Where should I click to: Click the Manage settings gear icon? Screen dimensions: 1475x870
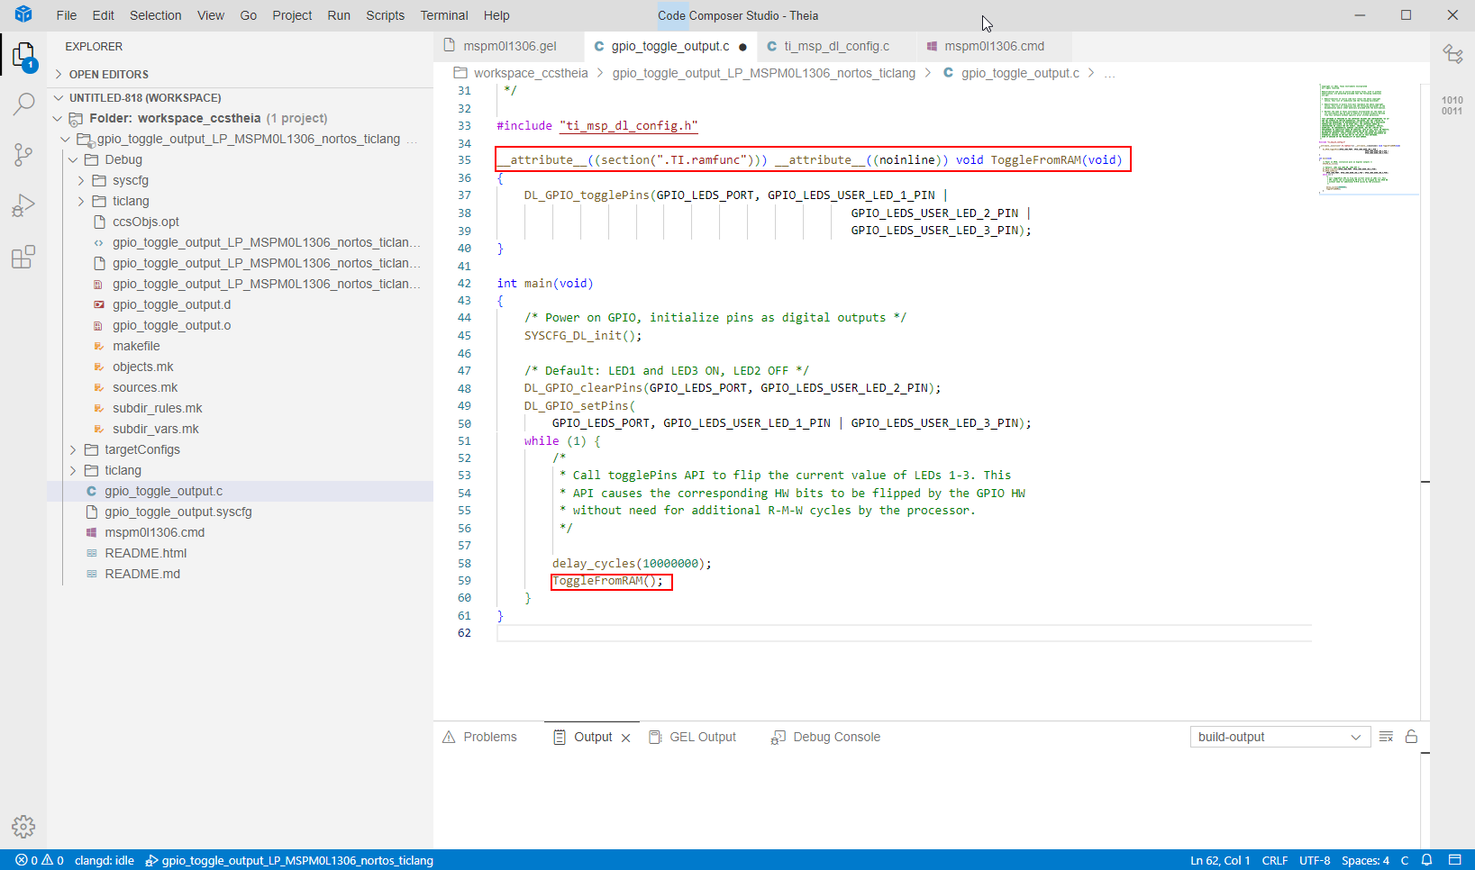click(23, 826)
